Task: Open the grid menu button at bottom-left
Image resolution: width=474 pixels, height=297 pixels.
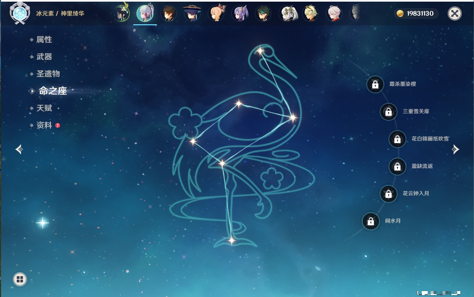Action: click(20, 279)
